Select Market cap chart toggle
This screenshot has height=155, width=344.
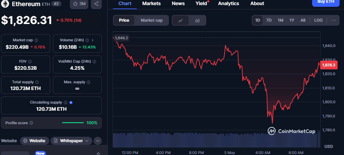click(x=152, y=20)
